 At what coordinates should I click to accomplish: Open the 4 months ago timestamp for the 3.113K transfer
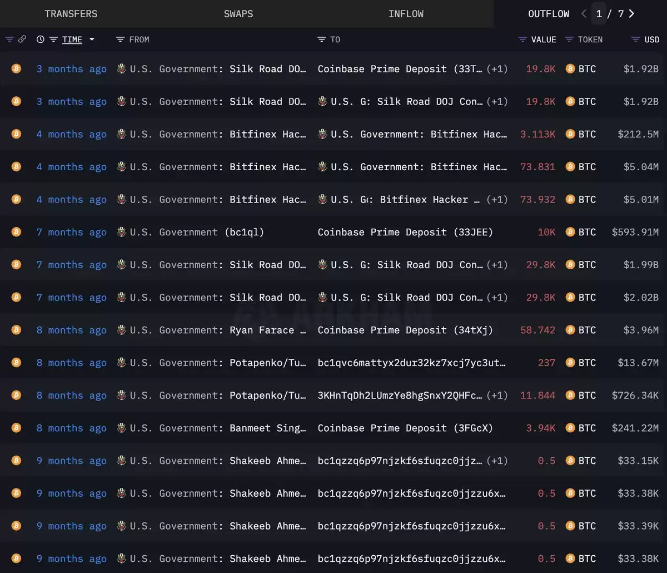tap(72, 134)
